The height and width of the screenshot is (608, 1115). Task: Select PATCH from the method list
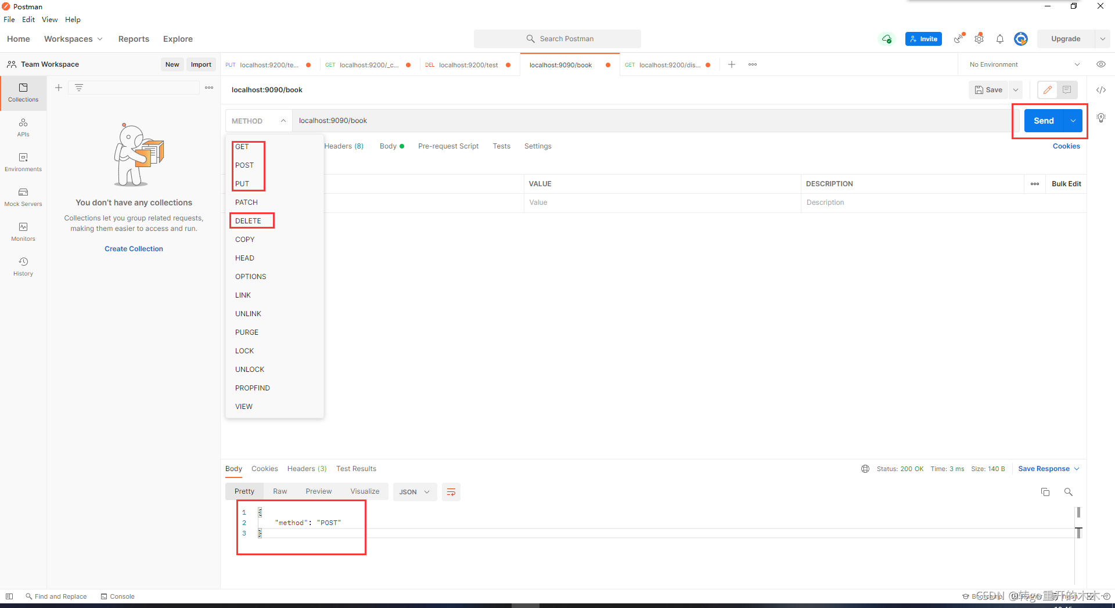(246, 202)
